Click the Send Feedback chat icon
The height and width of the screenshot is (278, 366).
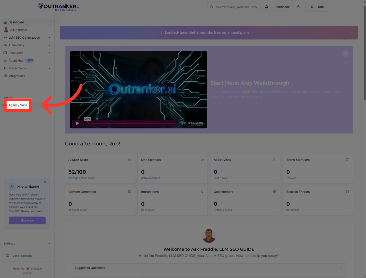(8, 256)
